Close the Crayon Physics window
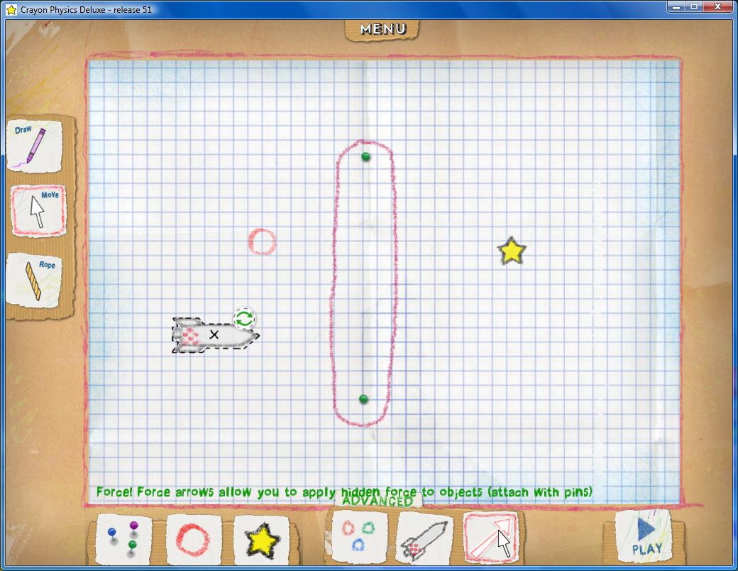This screenshot has width=738, height=571. (717, 7)
